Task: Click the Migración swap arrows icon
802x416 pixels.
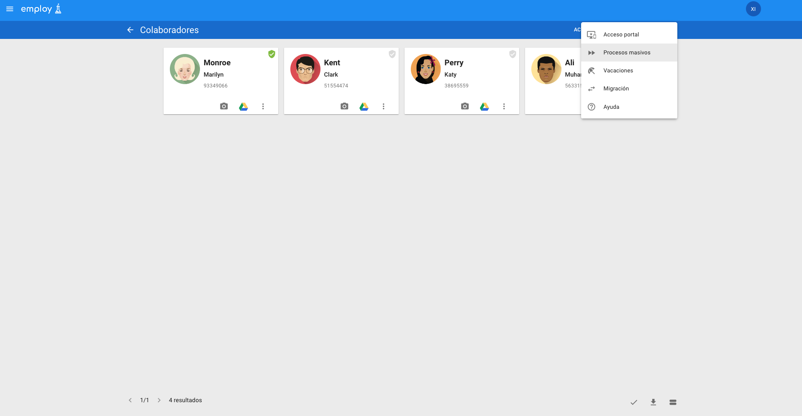Action: coord(592,89)
